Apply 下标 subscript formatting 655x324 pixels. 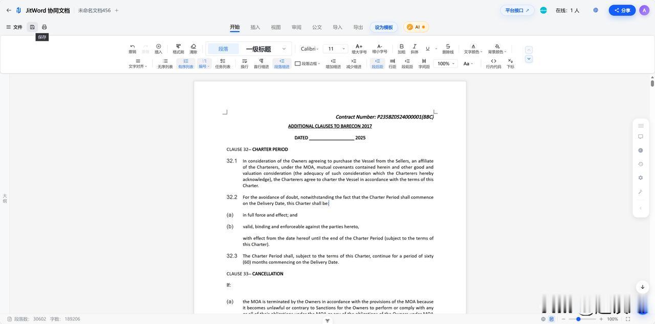click(x=511, y=63)
